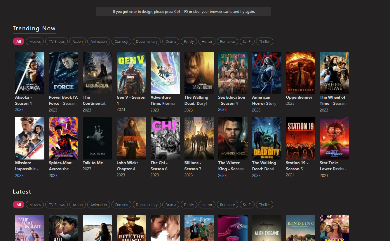Click the John Wick: Chapter 4 title
The height and width of the screenshot is (241, 390).
tap(127, 166)
